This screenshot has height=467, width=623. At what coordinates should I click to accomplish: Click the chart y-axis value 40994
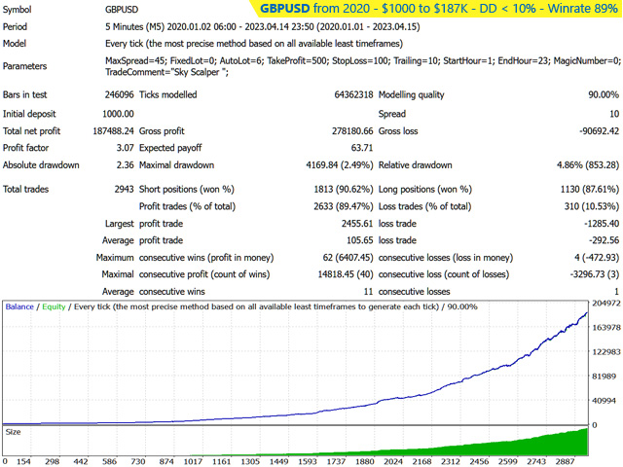click(605, 401)
